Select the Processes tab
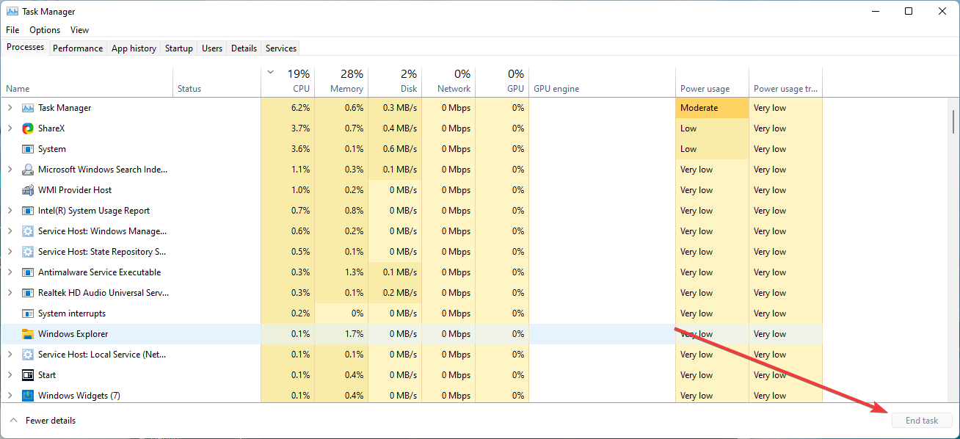The height and width of the screenshot is (439, 960). pos(26,47)
